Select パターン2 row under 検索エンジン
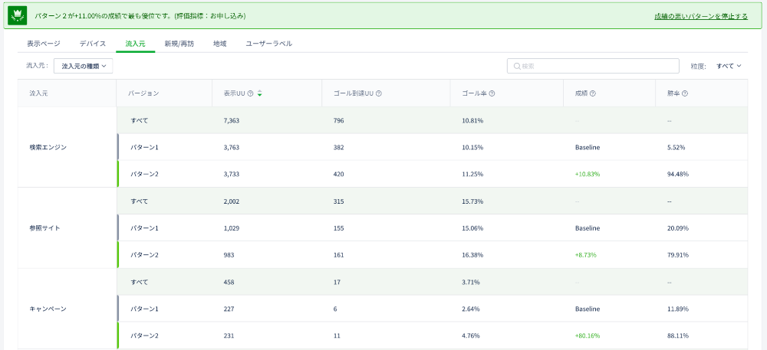767x350 pixels. click(432, 174)
